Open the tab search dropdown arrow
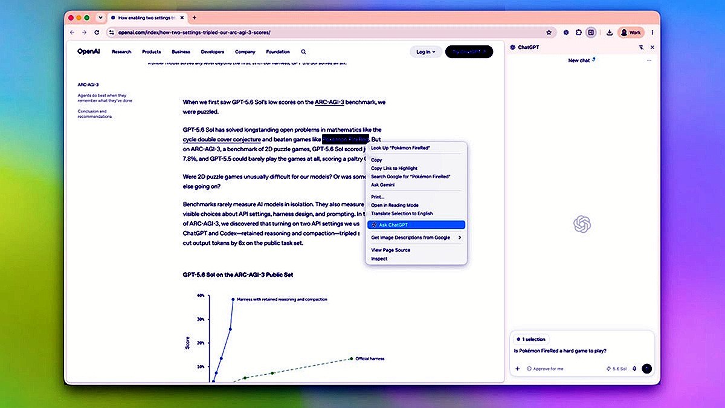725x408 pixels. coord(100,18)
